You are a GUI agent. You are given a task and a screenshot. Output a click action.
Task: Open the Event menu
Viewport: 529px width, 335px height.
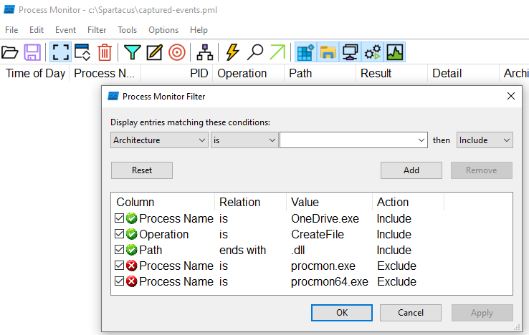(x=65, y=30)
